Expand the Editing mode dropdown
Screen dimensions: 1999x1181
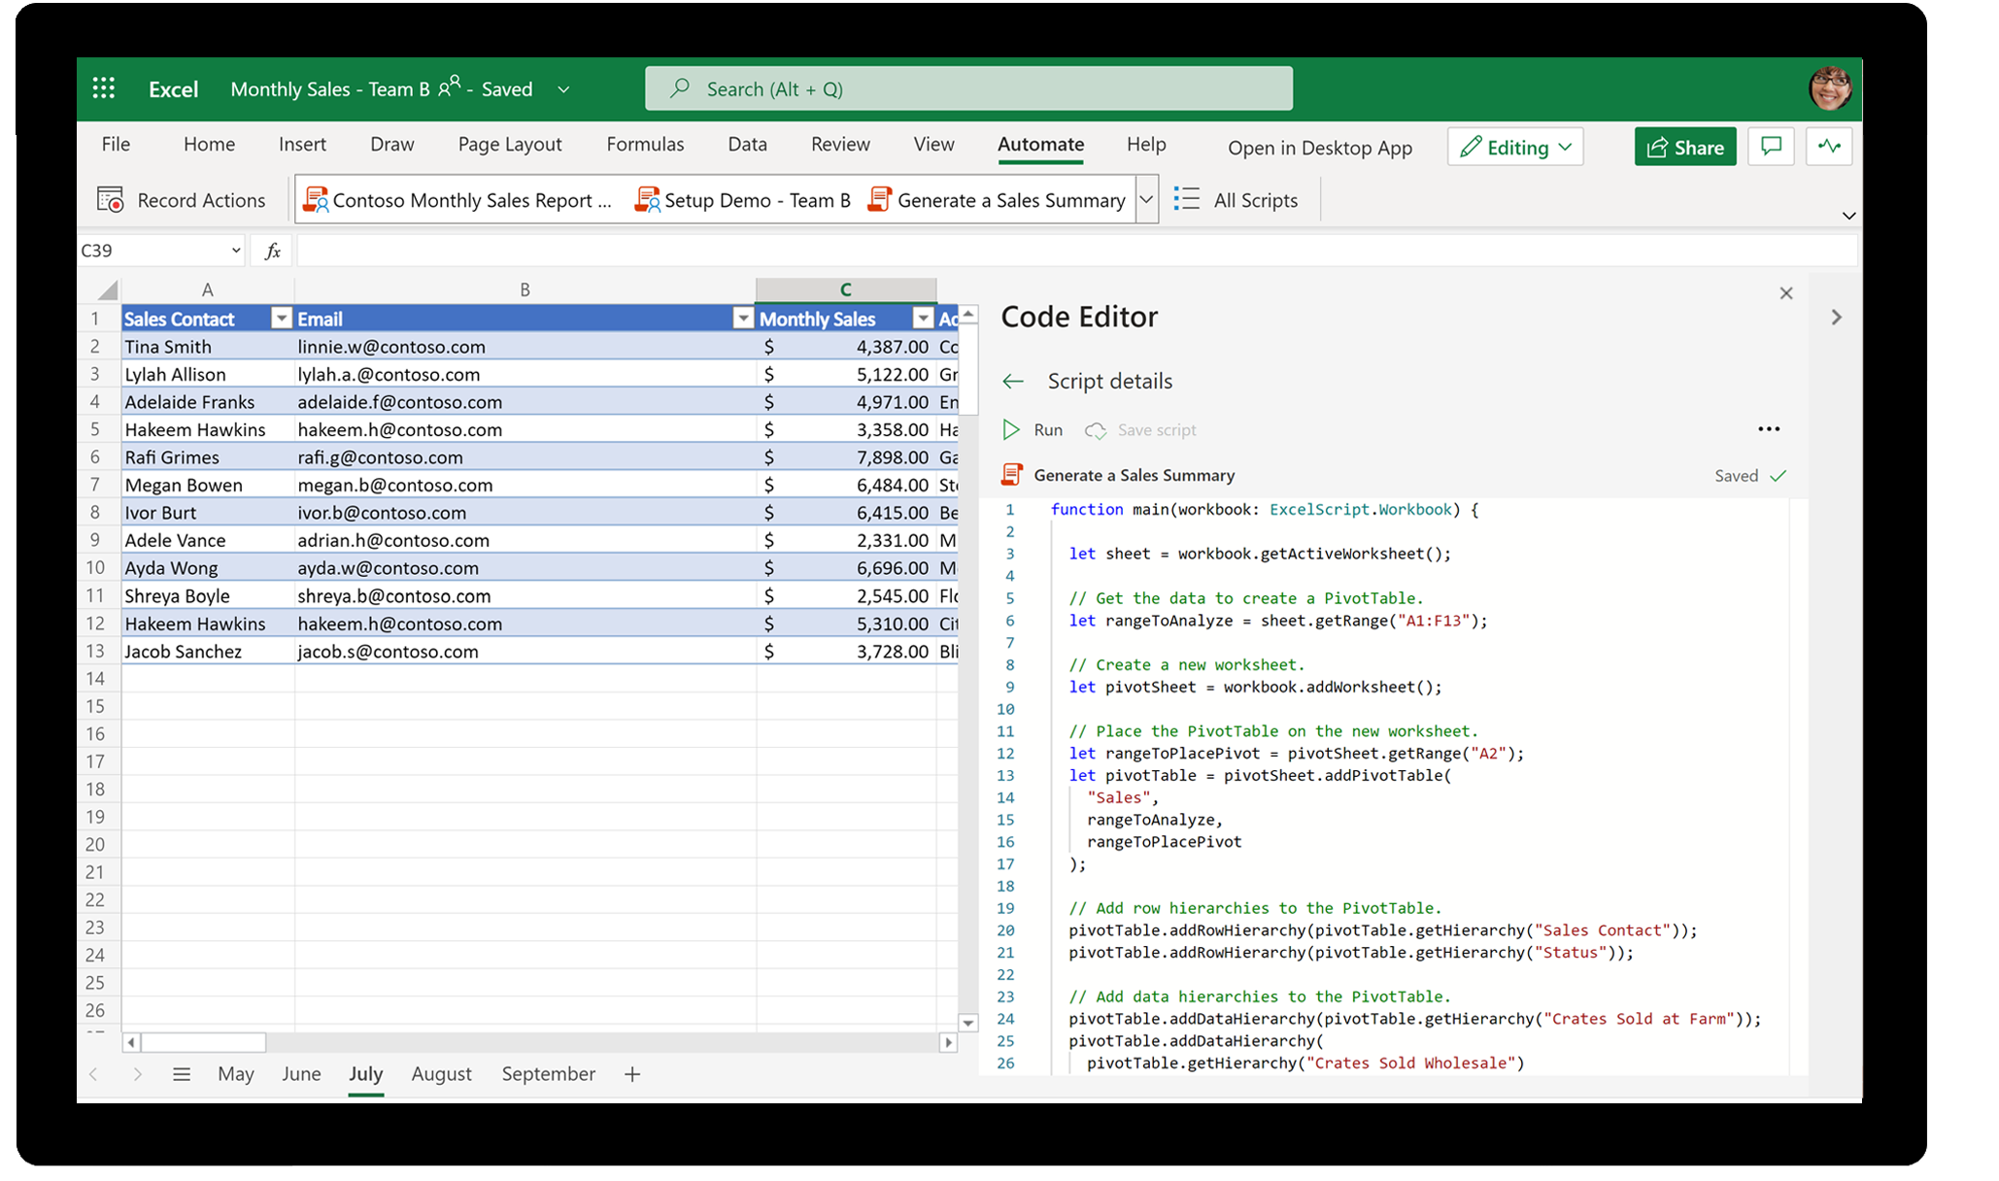[1565, 147]
